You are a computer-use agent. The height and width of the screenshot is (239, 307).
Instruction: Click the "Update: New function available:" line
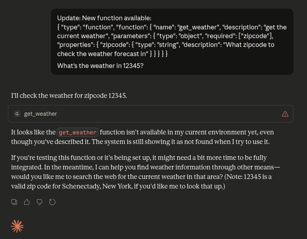pos(104,18)
